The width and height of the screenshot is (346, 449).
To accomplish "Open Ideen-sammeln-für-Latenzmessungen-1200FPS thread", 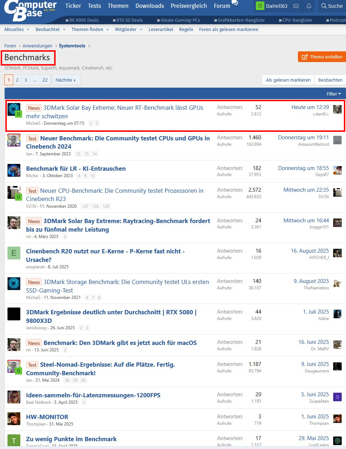I will 93,395.
